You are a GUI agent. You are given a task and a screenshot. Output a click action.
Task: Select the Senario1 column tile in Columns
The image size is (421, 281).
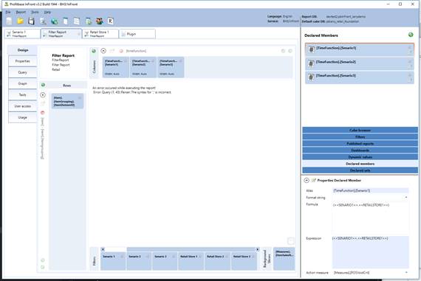coord(115,67)
